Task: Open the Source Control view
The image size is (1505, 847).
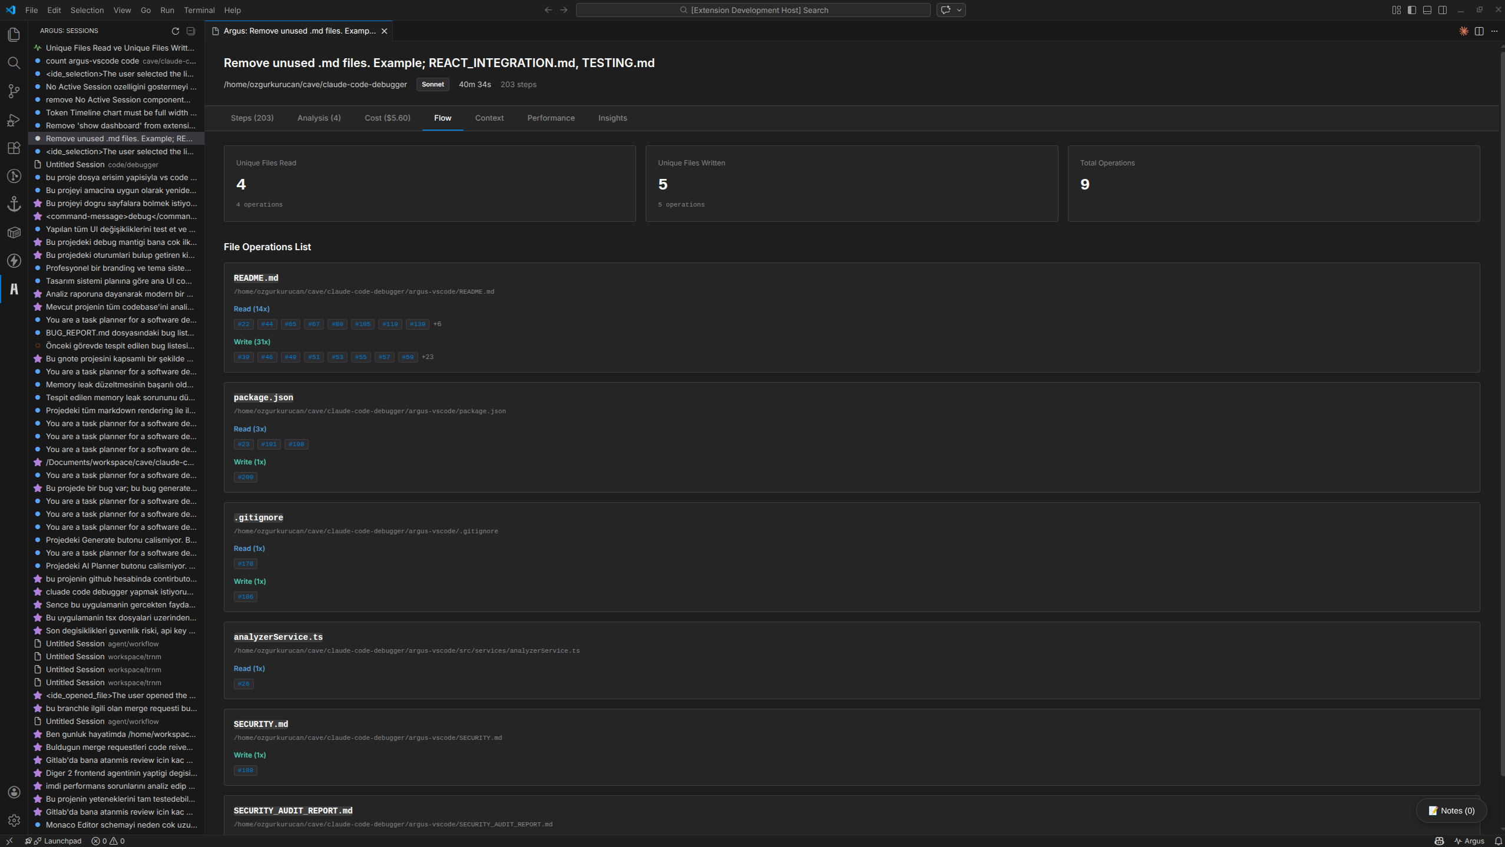Action: (x=14, y=91)
